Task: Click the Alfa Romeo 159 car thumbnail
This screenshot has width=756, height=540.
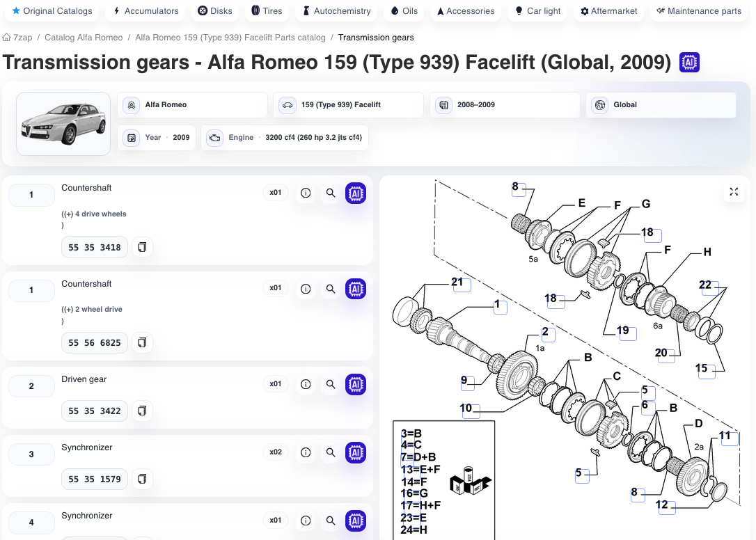Action: [63, 124]
